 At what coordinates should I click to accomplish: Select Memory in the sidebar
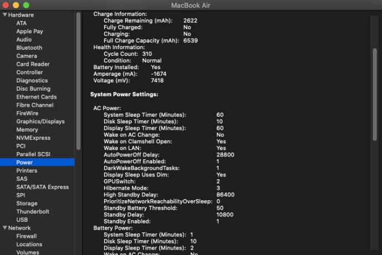click(x=27, y=129)
